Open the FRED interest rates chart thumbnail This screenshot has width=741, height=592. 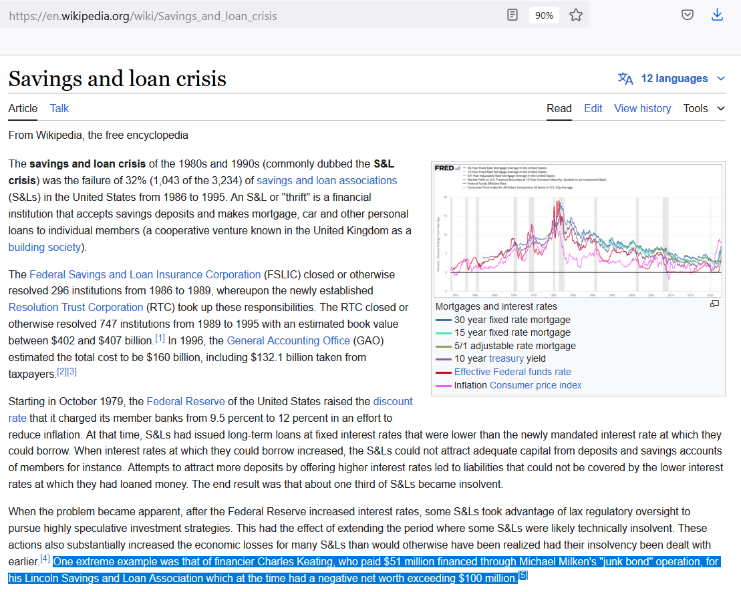pos(578,230)
